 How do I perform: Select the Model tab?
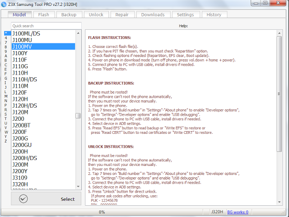point(19,14)
